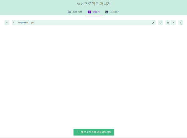Image resolution: width=187 pixels, height=138 pixels.
Task: Open the favorite folders dropdown
Action: click(x=173, y=22)
